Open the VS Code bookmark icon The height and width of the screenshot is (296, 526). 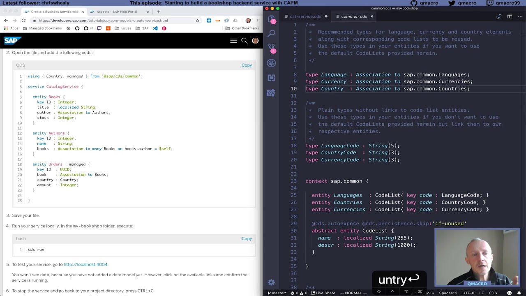click(155, 28)
